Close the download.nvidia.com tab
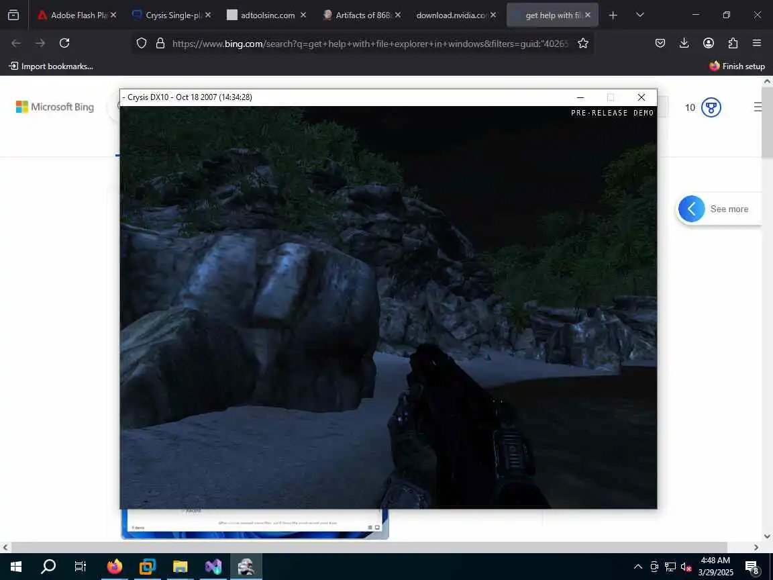 493,15
